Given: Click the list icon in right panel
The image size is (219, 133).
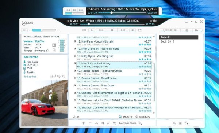Looking at the screenshot, I should click(180, 123).
